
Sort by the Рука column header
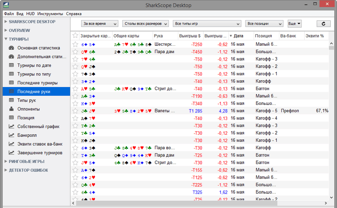tap(165, 36)
